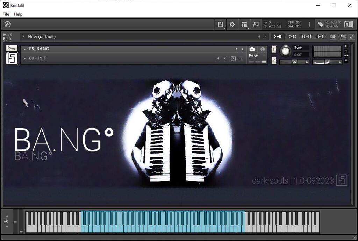Click the rack vertical scrollbar
Image resolution: width=358 pixels, height=241 pixels.
352,125
